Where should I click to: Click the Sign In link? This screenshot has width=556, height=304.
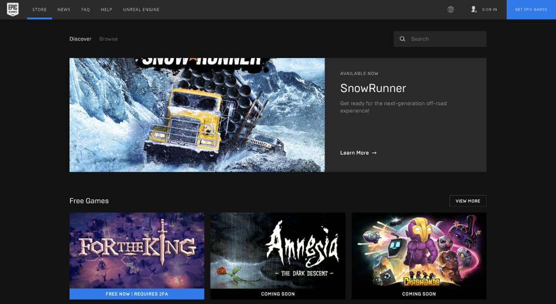(x=489, y=10)
